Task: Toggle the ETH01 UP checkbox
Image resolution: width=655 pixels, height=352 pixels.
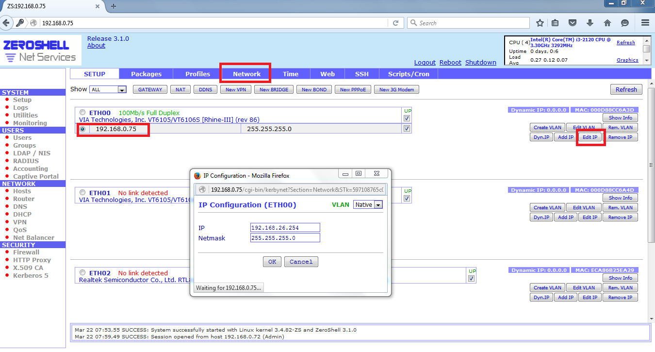Action: coord(407,198)
